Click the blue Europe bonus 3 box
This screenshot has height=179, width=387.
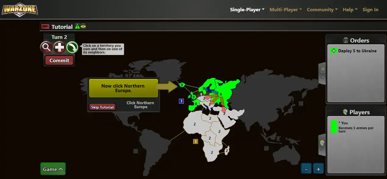(x=181, y=101)
